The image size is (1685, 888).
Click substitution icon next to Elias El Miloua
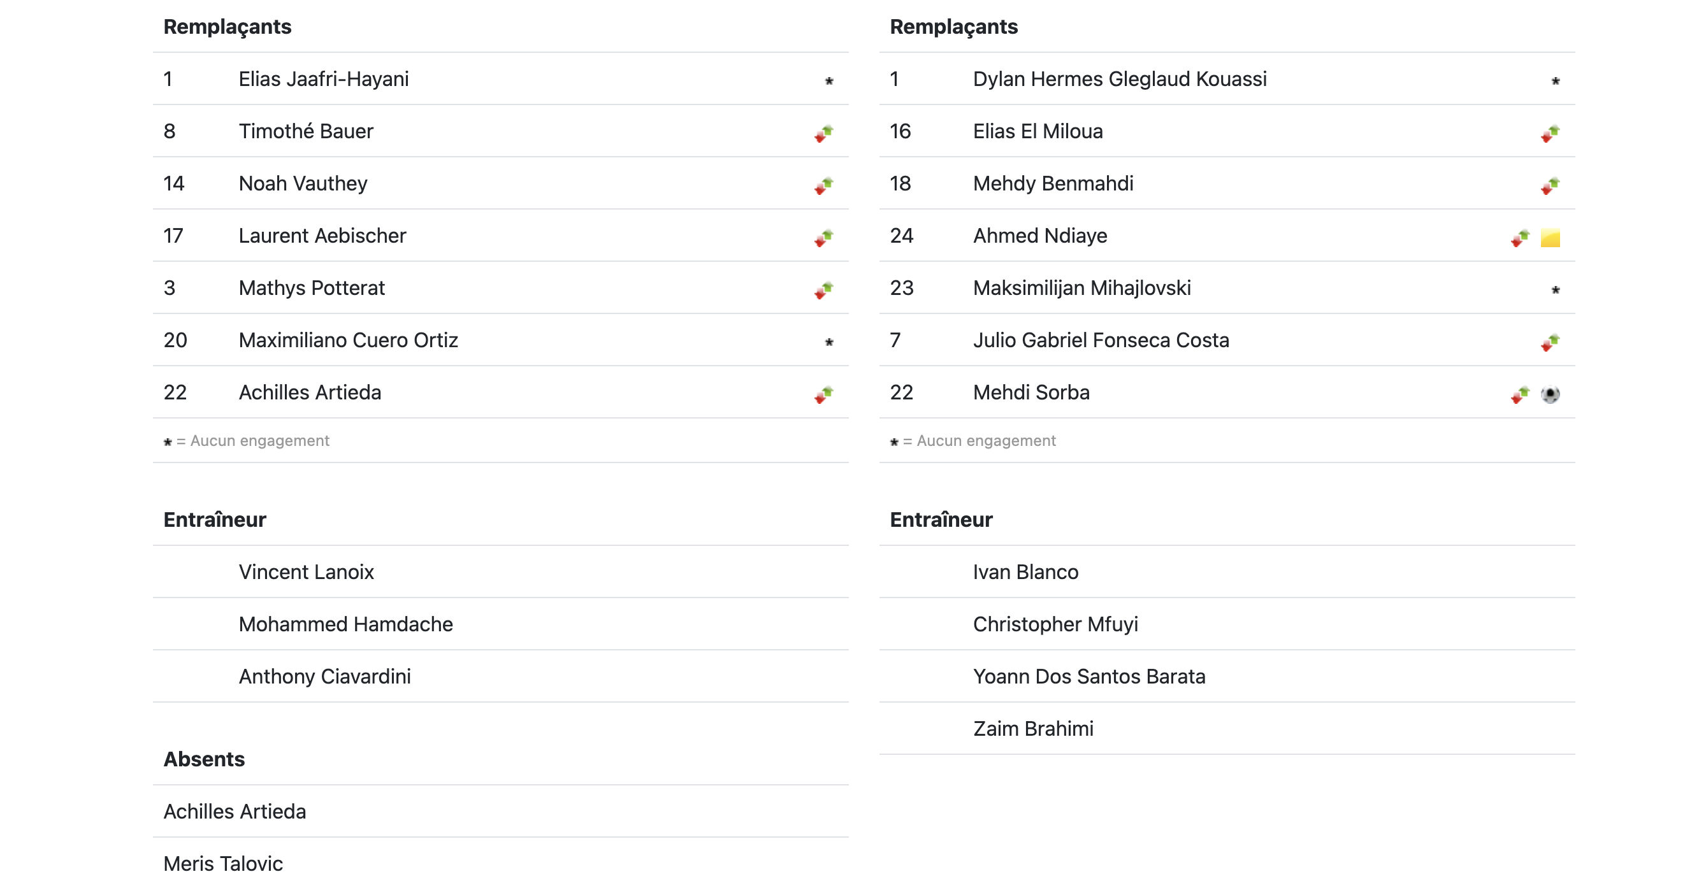pos(1550,133)
